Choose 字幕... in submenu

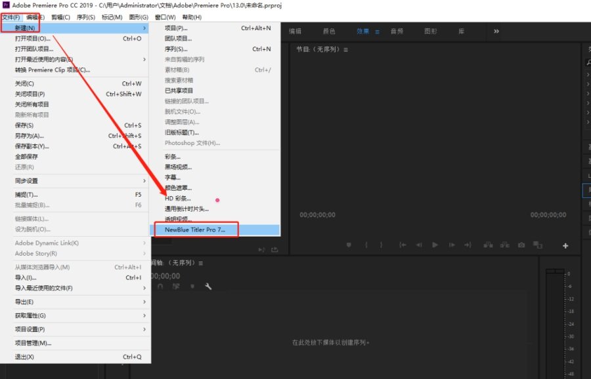tap(215, 178)
